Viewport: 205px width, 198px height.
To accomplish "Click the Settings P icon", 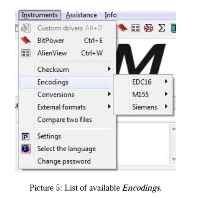I will click(26, 136).
